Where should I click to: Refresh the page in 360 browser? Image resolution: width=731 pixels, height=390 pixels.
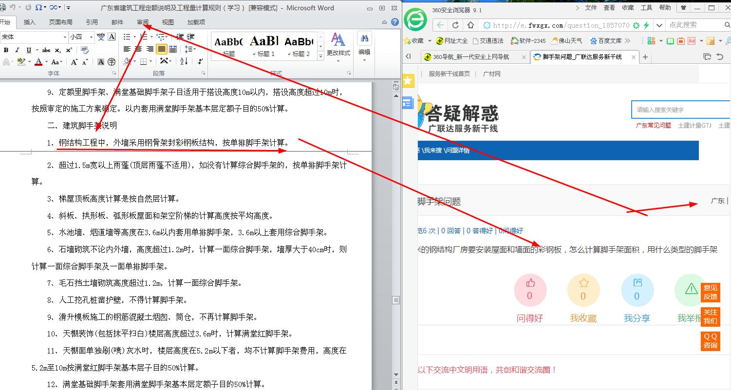[455, 25]
